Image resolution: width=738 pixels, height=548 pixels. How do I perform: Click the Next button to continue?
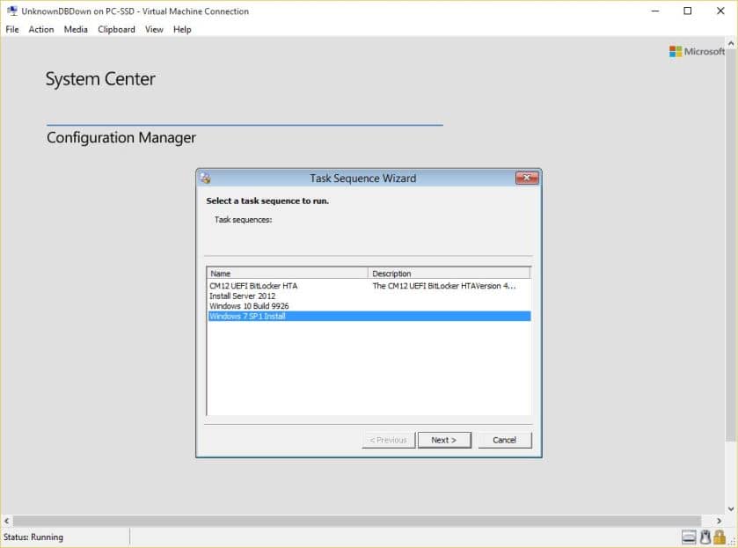click(x=444, y=440)
